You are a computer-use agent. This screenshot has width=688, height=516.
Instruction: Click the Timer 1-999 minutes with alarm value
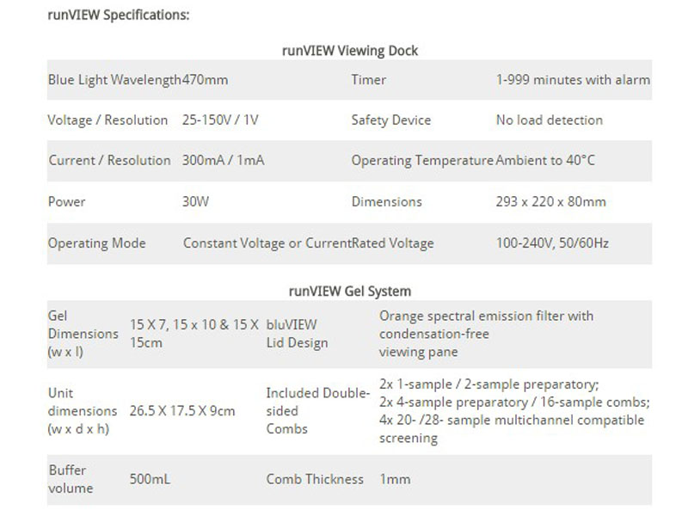coord(573,80)
